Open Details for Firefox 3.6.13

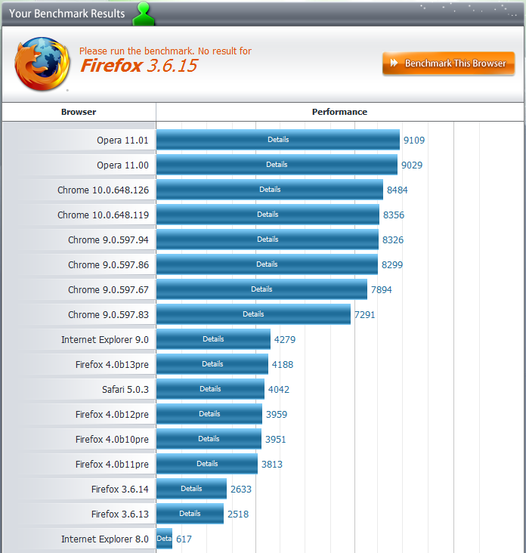(x=190, y=514)
